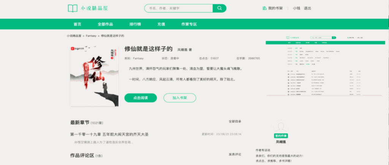Click the 我的书架 bookshelf icon
The image size is (389, 165).
(x=264, y=8)
